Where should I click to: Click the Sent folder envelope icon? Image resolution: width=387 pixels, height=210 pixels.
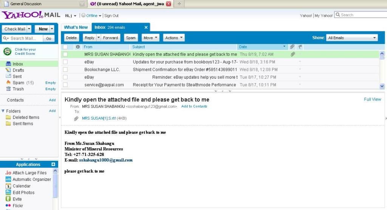8,76
